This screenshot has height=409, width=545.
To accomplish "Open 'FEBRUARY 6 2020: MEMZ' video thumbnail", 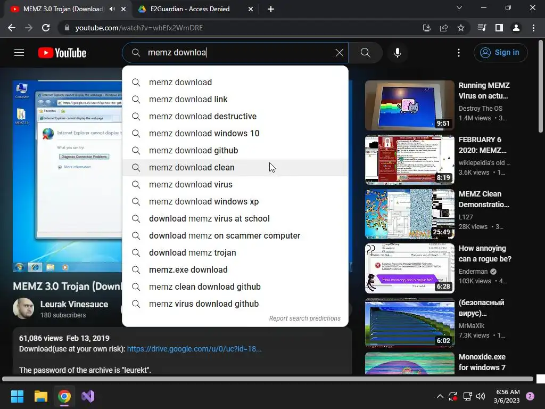I will click(x=409, y=160).
